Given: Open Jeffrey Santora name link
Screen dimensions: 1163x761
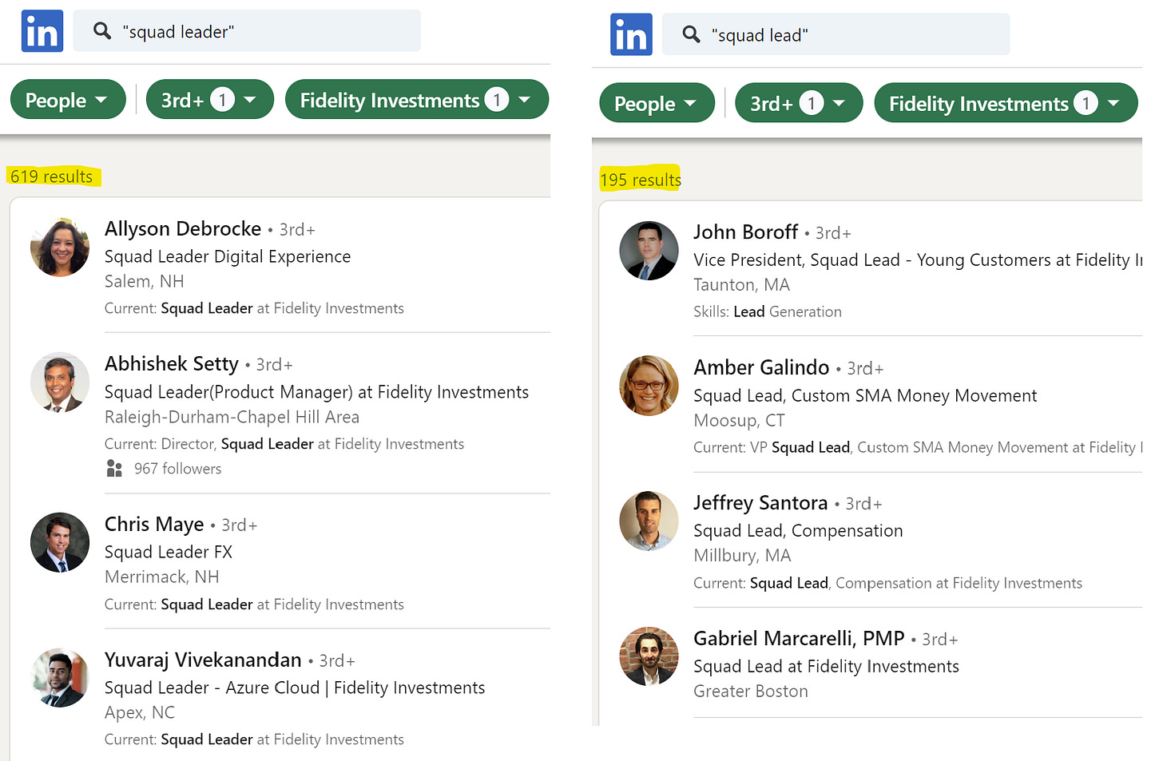Looking at the screenshot, I should [x=760, y=502].
